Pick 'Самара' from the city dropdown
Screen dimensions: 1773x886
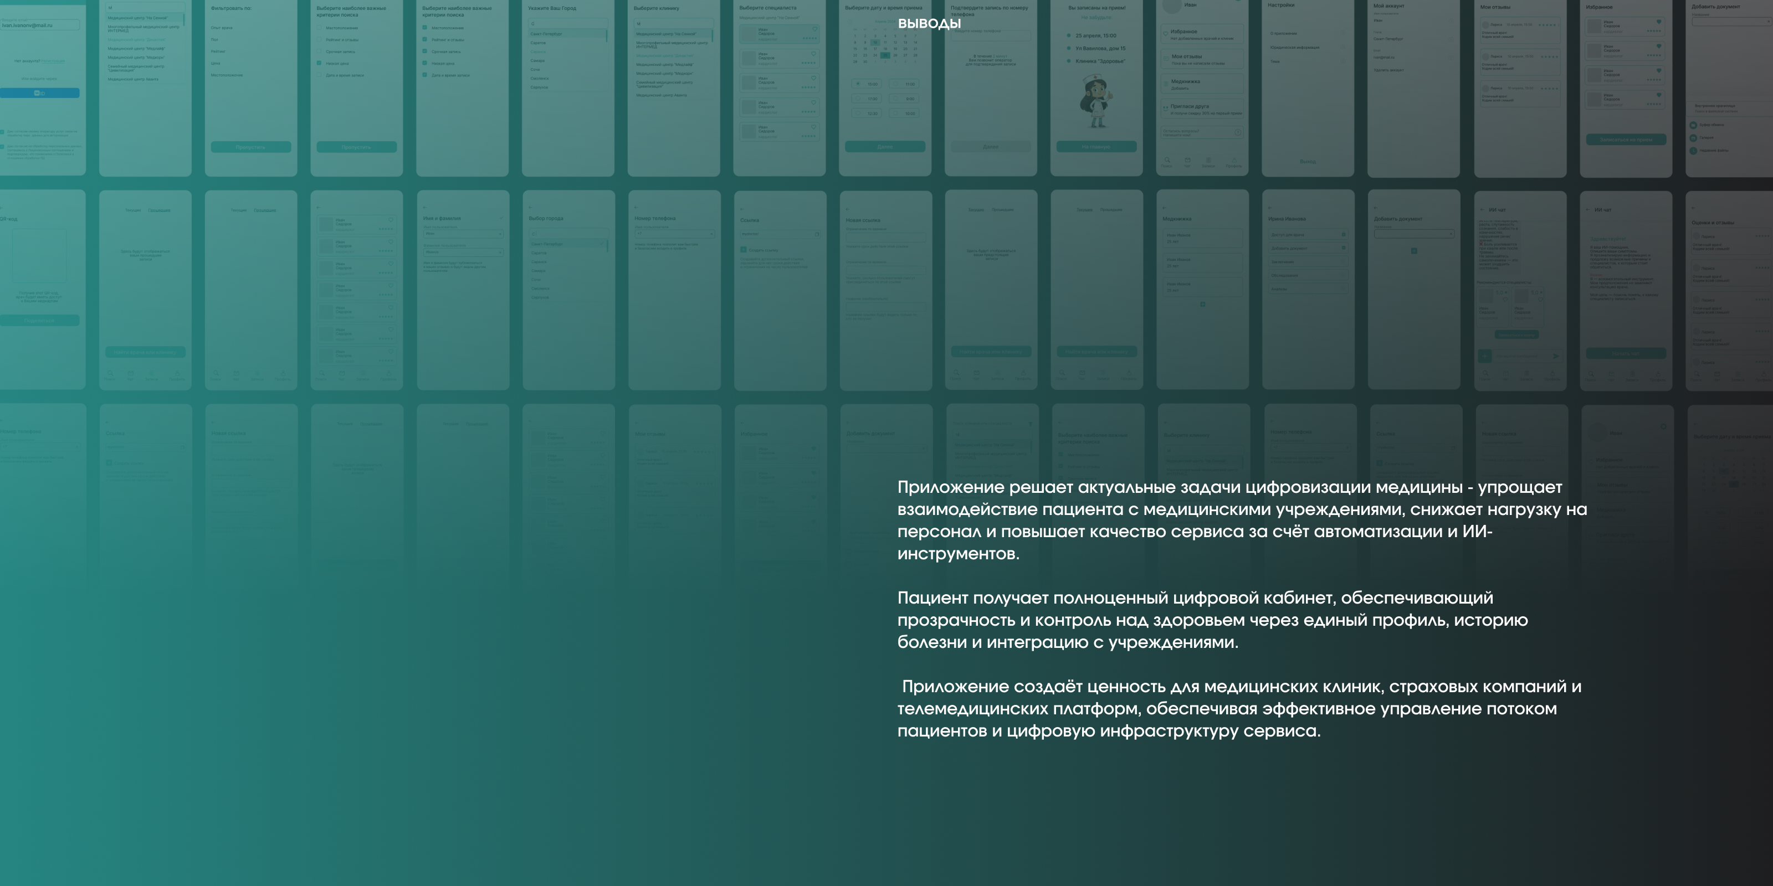537,60
